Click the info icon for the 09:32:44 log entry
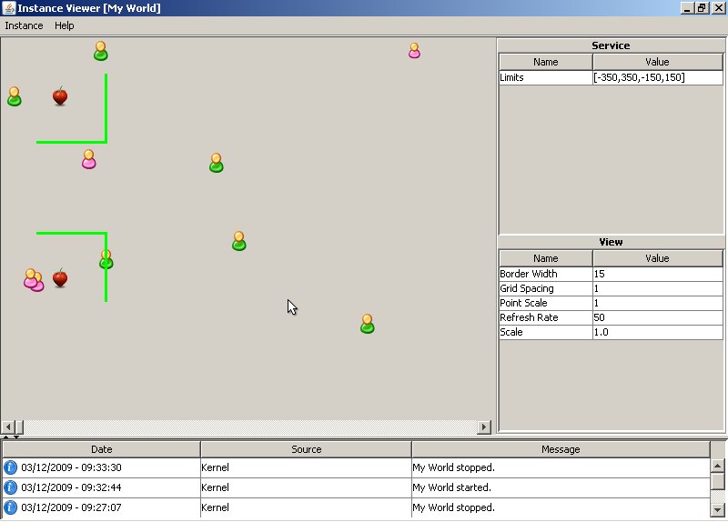728x522 pixels. click(x=10, y=487)
